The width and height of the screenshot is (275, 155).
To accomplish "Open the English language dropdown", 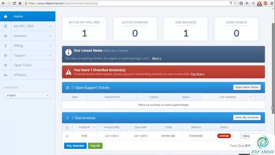I will [x=27, y=95].
